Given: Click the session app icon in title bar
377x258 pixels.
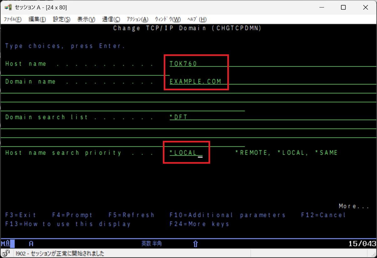Looking at the screenshot, I should 8,7.
